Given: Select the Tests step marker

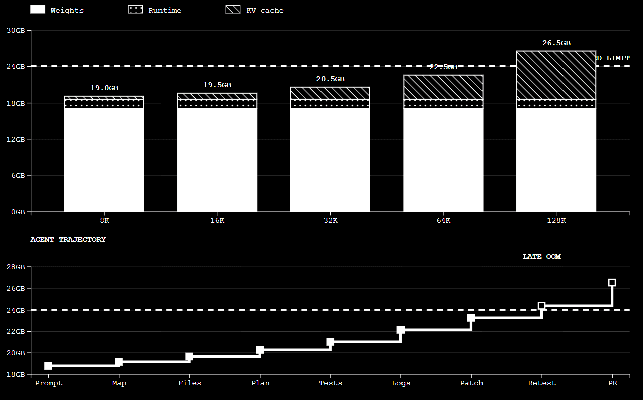Looking at the screenshot, I should tap(330, 342).
